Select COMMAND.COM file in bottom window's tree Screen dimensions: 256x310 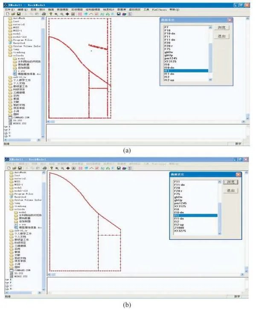pos(21,270)
